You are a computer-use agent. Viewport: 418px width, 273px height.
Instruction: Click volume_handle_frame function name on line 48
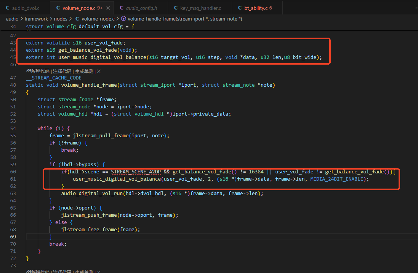[89, 85]
